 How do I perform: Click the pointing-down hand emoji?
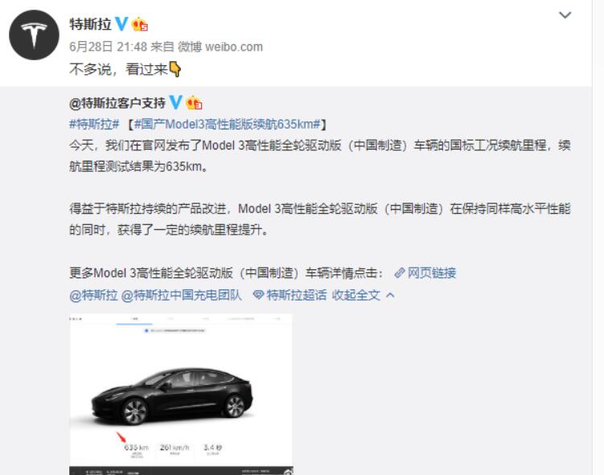pyautogui.click(x=175, y=69)
